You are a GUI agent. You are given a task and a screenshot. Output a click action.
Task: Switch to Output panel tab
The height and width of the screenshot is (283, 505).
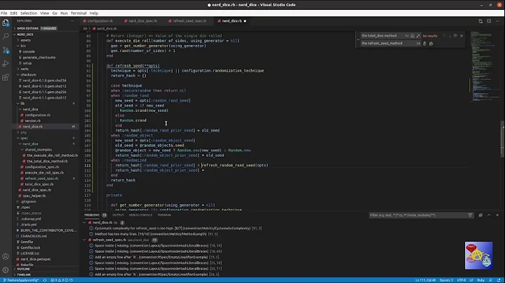tap(118, 215)
